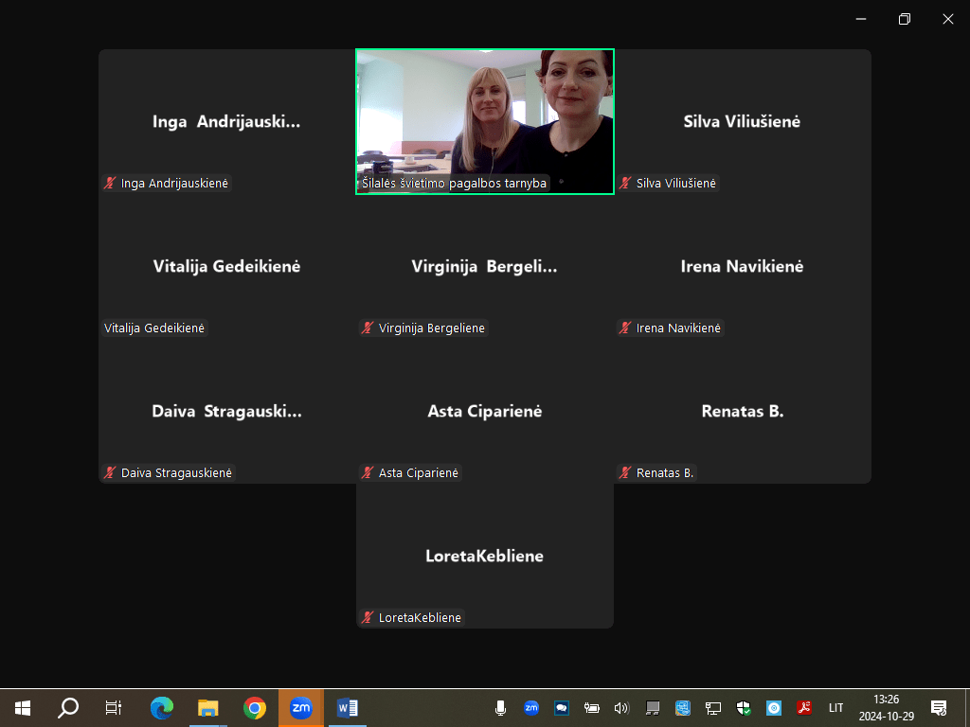Image resolution: width=970 pixels, height=727 pixels.
Task: Open the notification center icon
Action: [x=939, y=708]
